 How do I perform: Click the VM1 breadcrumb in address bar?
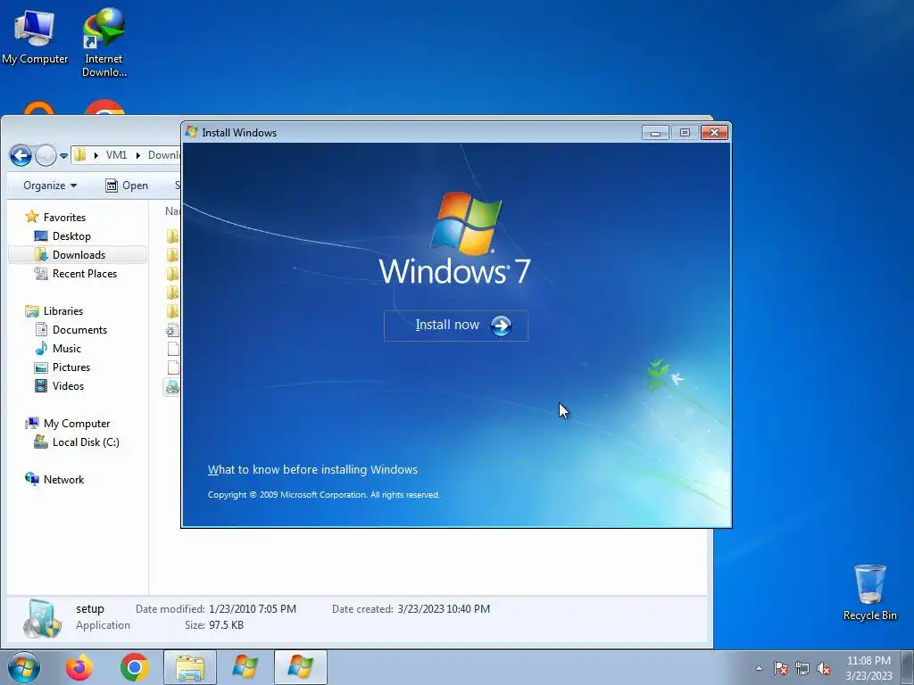pos(116,155)
